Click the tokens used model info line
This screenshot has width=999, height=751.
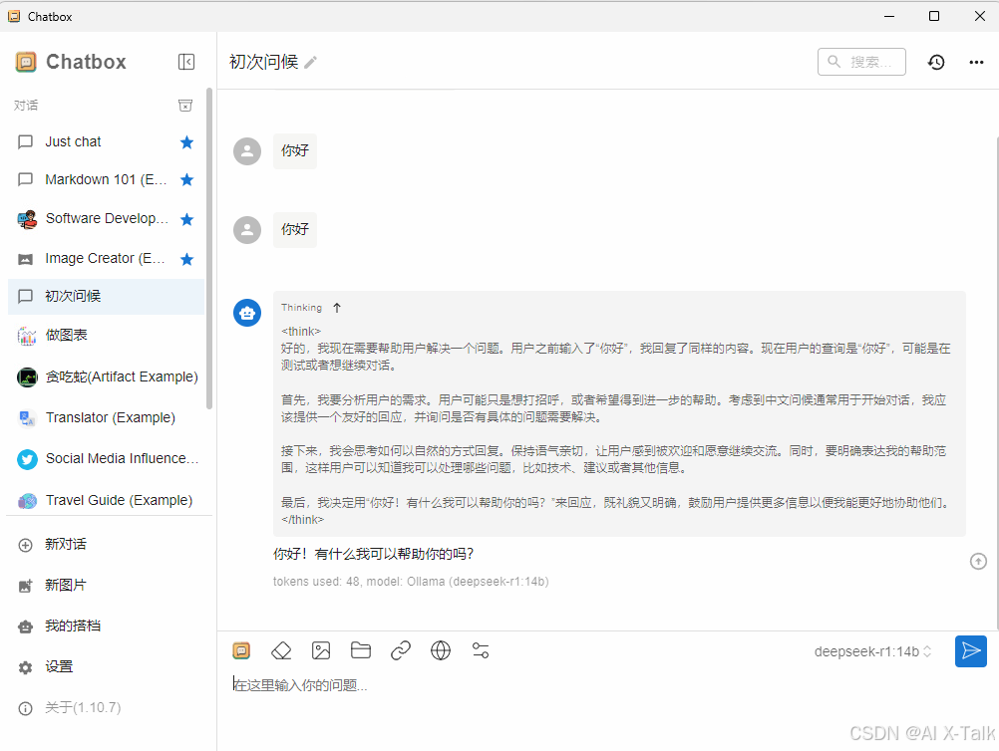(411, 582)
